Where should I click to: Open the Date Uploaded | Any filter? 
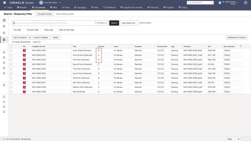click(66, 30)
